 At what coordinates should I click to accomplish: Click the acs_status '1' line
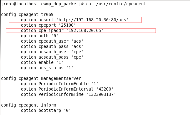(47, 68)
